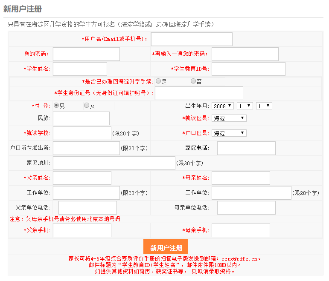Screen dimensions: 329x281
Task: Click the 家庭地址 input field
Action: [114, 163]
